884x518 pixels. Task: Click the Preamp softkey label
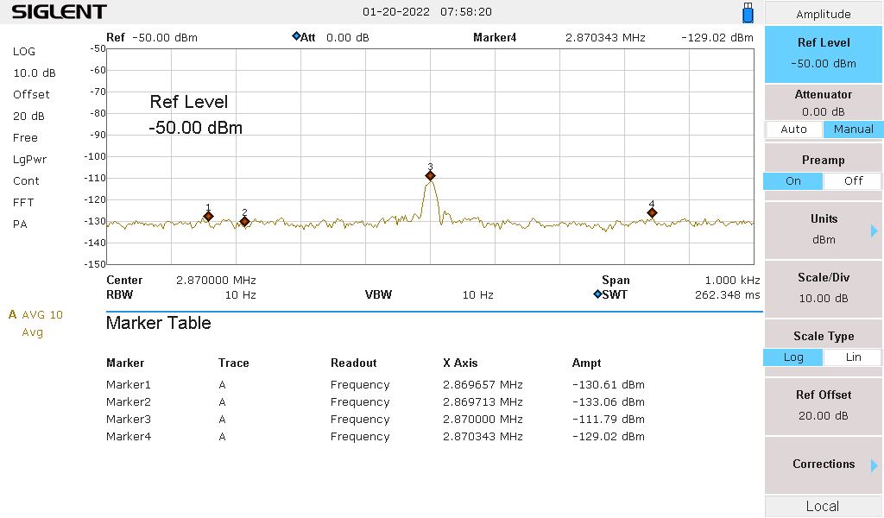point(823,160)
